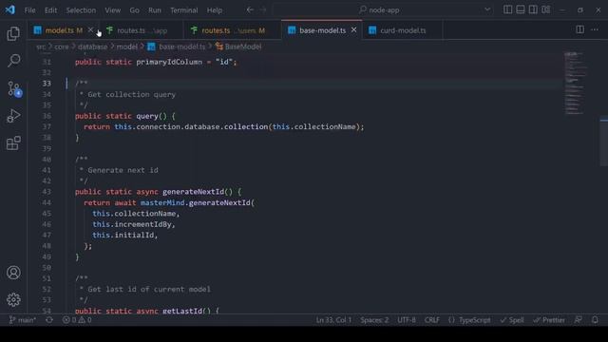Open the Search view in the activity bar

14,61
